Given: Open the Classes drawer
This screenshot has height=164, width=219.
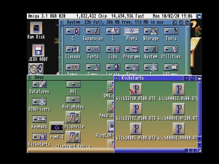Looking at the screenshot, I should (x=73, y=49).
